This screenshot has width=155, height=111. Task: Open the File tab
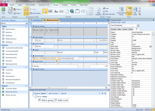(x=4, y=5)
